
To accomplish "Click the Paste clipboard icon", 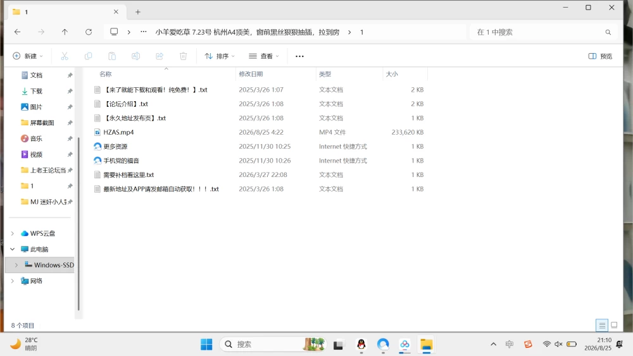I will click(112, 56).
